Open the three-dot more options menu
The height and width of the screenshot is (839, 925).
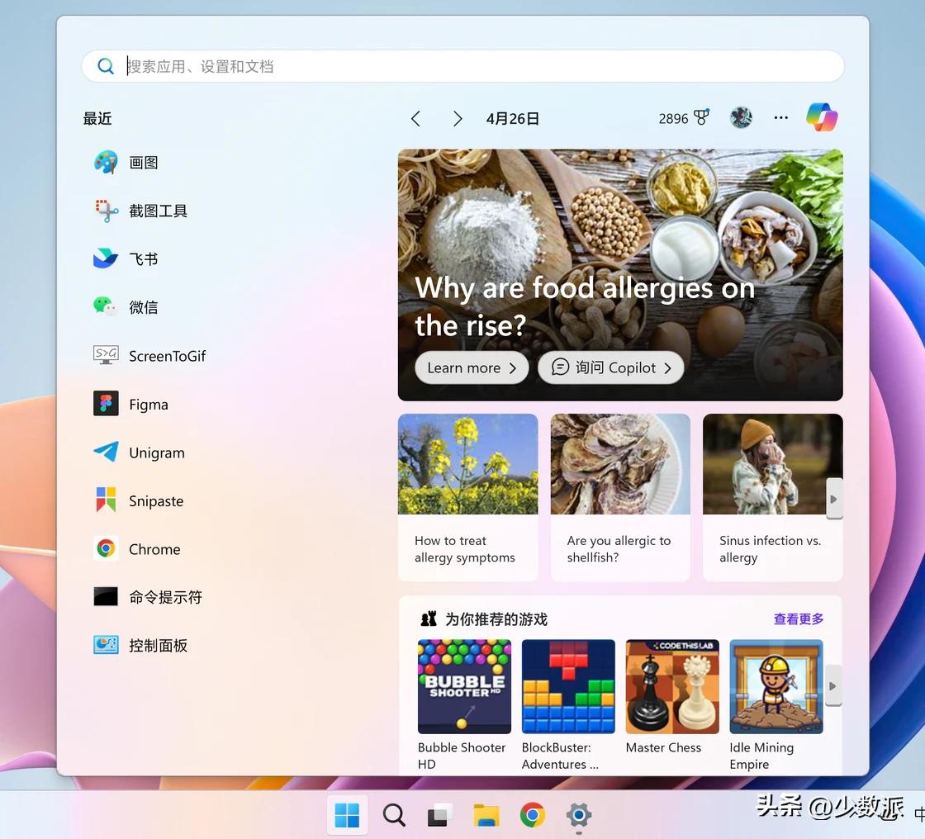pos(780,117)
